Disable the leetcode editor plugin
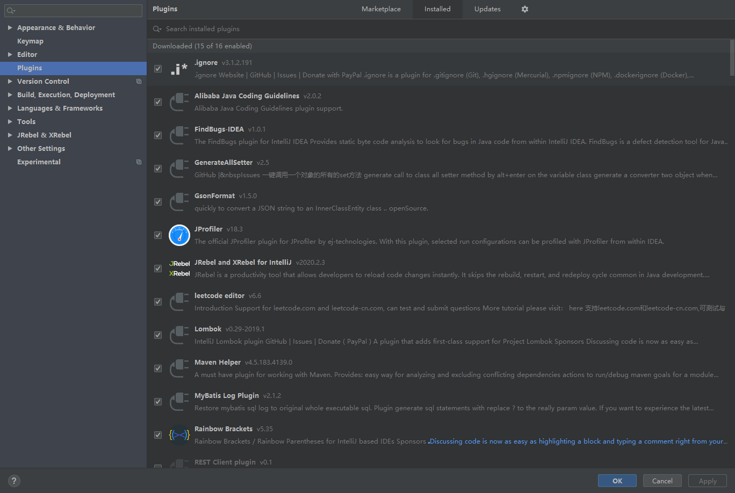 (x=158, y=302)
